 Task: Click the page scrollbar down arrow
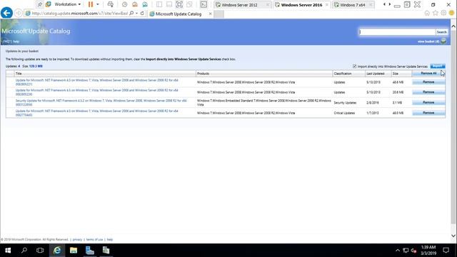click(x=453, y=236)
